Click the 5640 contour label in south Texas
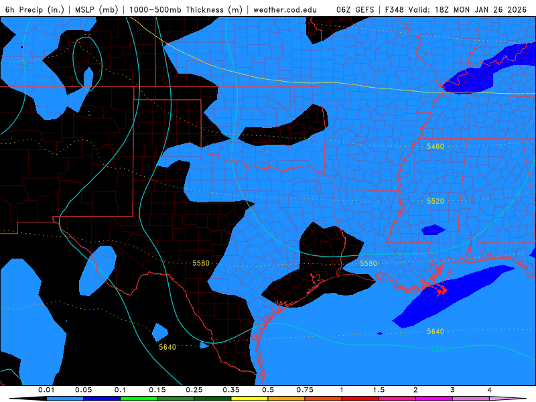Image resolution: width=536 pixels, height=402 pixels. point(167,347)
